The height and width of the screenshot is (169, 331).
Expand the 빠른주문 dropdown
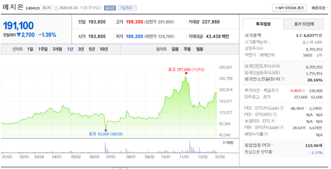pyautogui.click(x=319, y=8)
